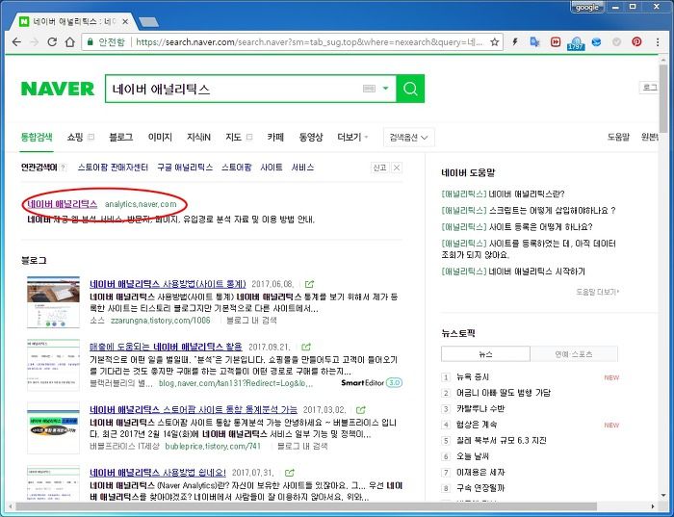Click the NAVER logo
This screenshot has height=517, width=674.
coord(57,89)
